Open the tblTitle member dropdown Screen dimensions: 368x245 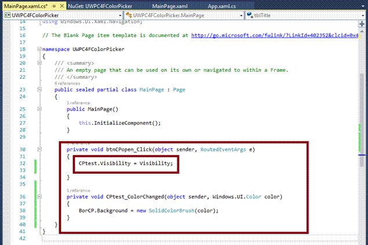point(363,16)
